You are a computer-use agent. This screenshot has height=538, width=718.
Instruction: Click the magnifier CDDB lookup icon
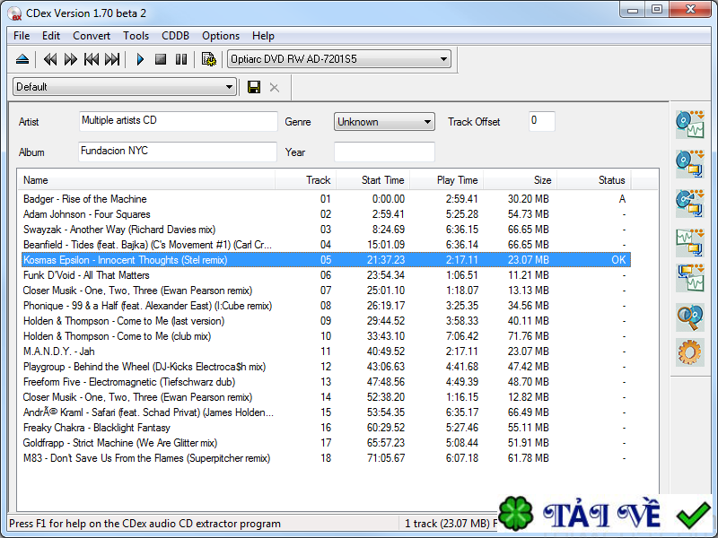pyautogui.click(x=689, y=317)
